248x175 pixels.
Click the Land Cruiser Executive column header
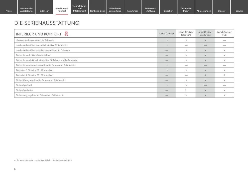point(205,33)
